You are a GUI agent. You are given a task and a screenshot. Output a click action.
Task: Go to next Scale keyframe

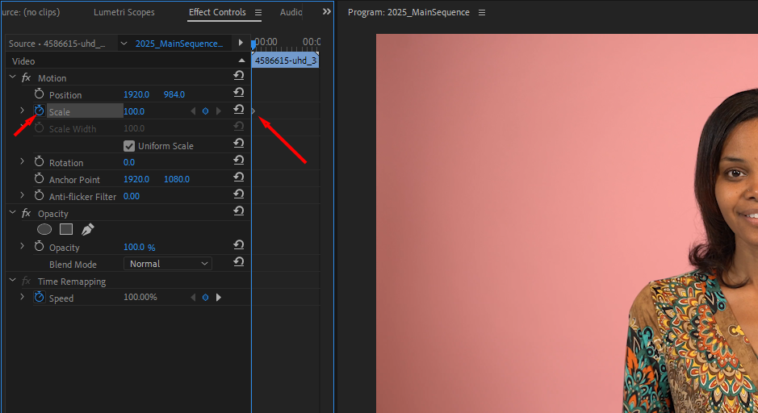pyautogui.click(x=219, y=111)
